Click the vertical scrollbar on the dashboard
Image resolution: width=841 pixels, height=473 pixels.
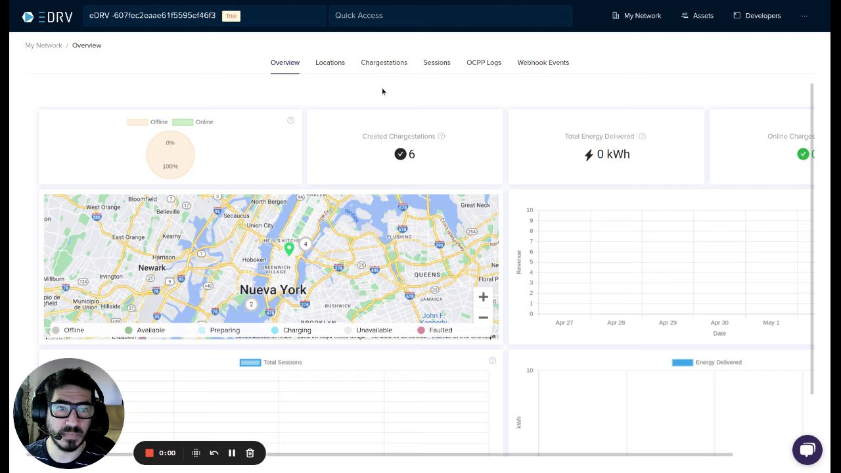coord(812,238)
